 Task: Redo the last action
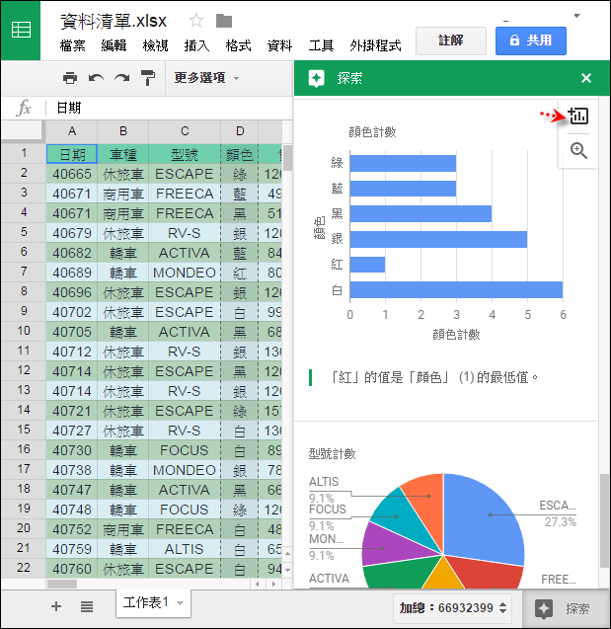pyautogui.click(x=121, y=77)
